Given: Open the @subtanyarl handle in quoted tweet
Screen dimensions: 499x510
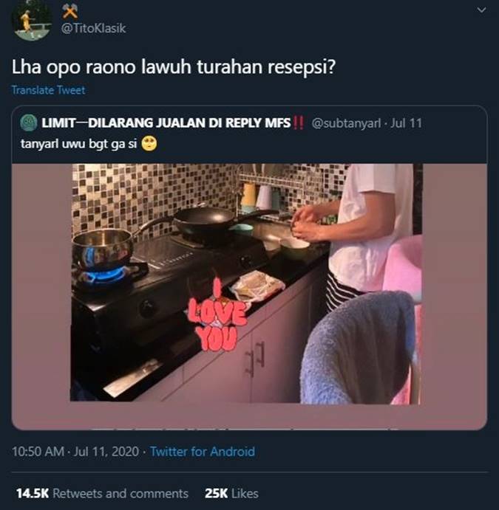Looking at the screenshot, I should click(x=346, y=123).
